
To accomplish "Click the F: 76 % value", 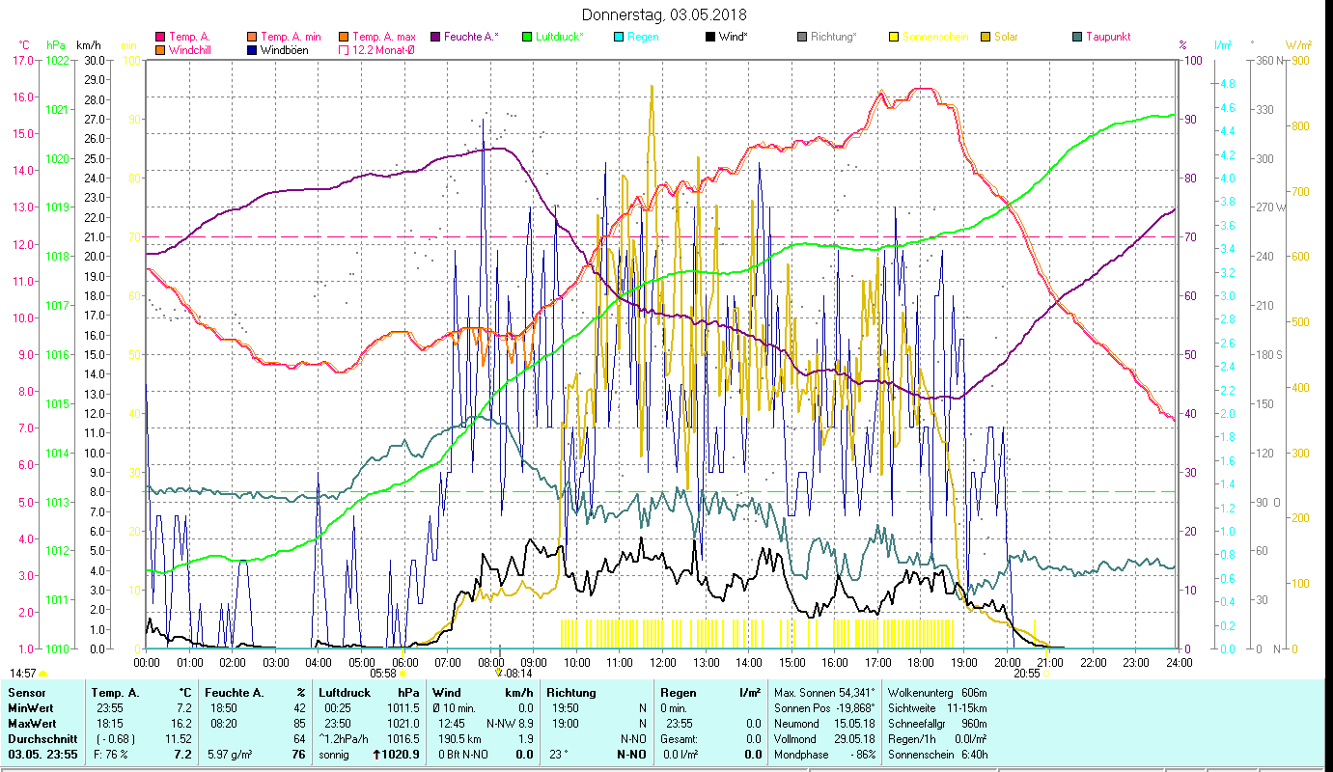I will [x=112, y=755].
